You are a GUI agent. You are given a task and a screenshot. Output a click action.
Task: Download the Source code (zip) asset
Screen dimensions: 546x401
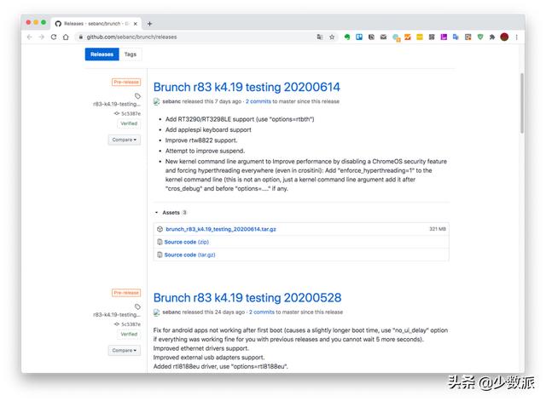pyautogui.click(x=186, y=242)
